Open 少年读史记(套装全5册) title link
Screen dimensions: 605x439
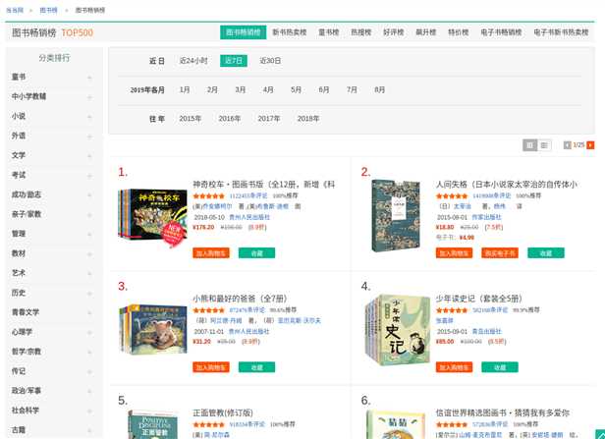click(x=479, y=299)
